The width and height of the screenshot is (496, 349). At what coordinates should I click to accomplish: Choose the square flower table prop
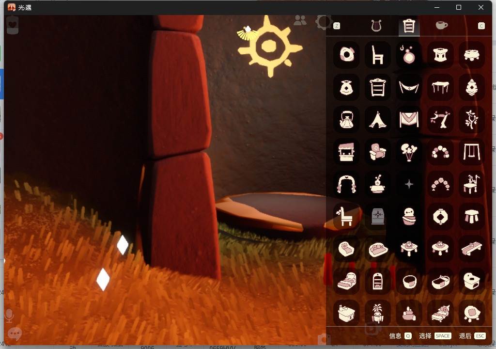[409, 249]
